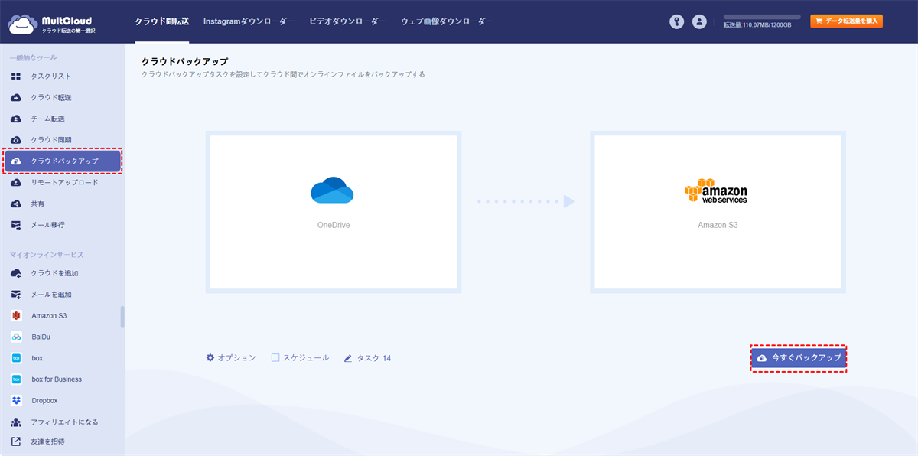This screenshot has height=456, width=918.
Task: Click the BaiDu service icon
Action: [16, 337]
